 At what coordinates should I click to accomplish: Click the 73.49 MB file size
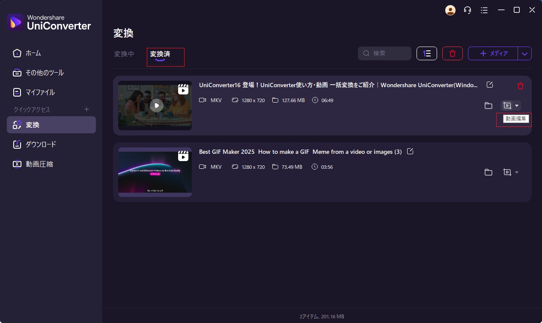coord(292,167)
